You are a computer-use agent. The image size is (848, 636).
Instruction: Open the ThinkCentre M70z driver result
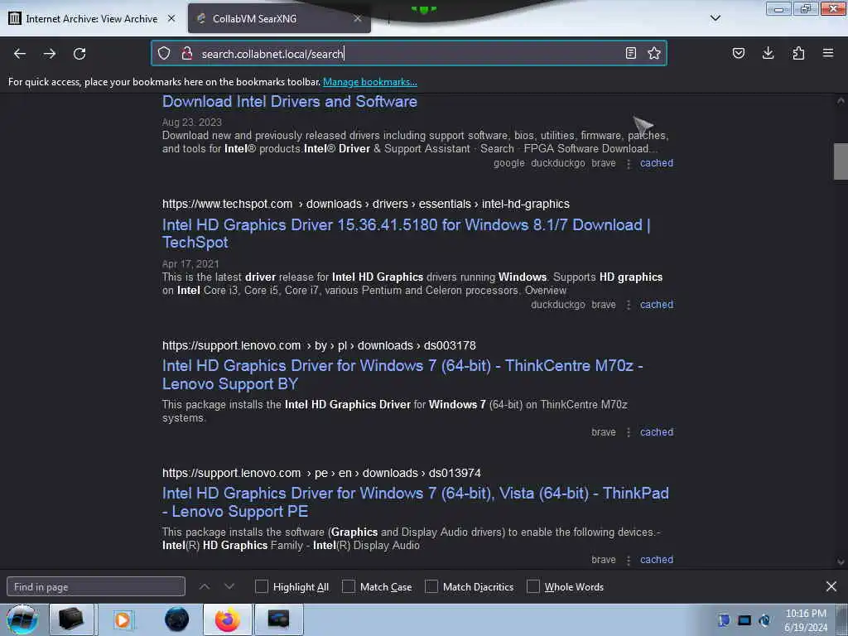click(402, 374)
